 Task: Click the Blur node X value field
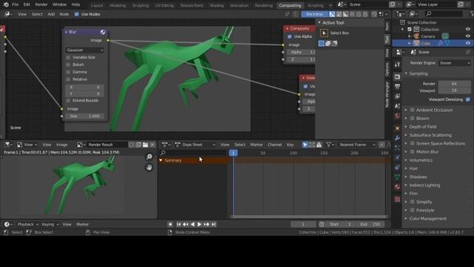(84, 88)
